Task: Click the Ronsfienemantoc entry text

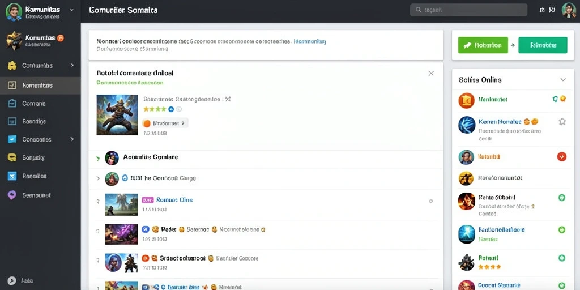Action: tap(500, 177)
